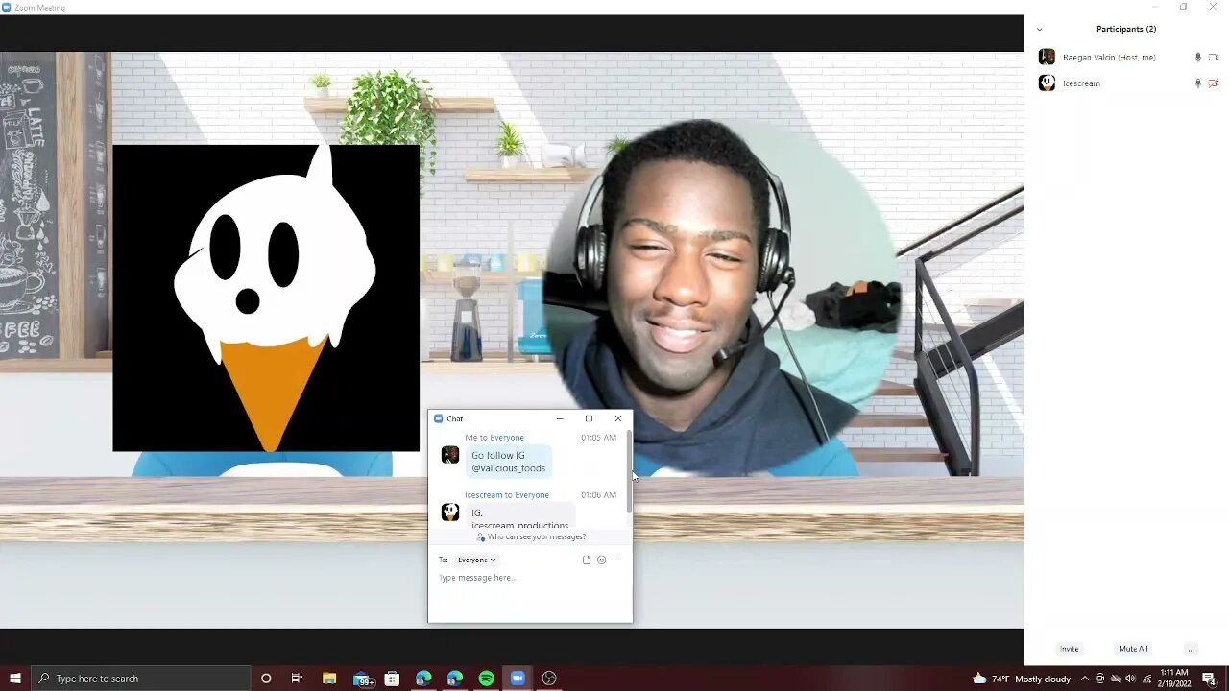Click the Zoom logo in Chat title bar
Viewport: 1229px width, 691px height.
pyautogui.click(x=439, y=418)
